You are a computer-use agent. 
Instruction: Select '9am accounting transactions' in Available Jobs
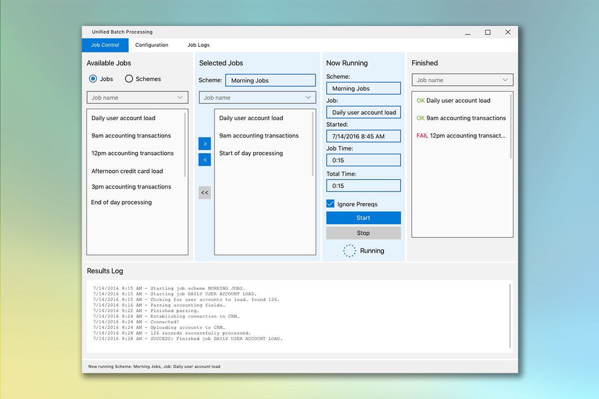(131, 136)
